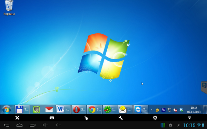Open Evernote from the taskbar
Screen dimensions: 207x129
(x=36, y=110)
